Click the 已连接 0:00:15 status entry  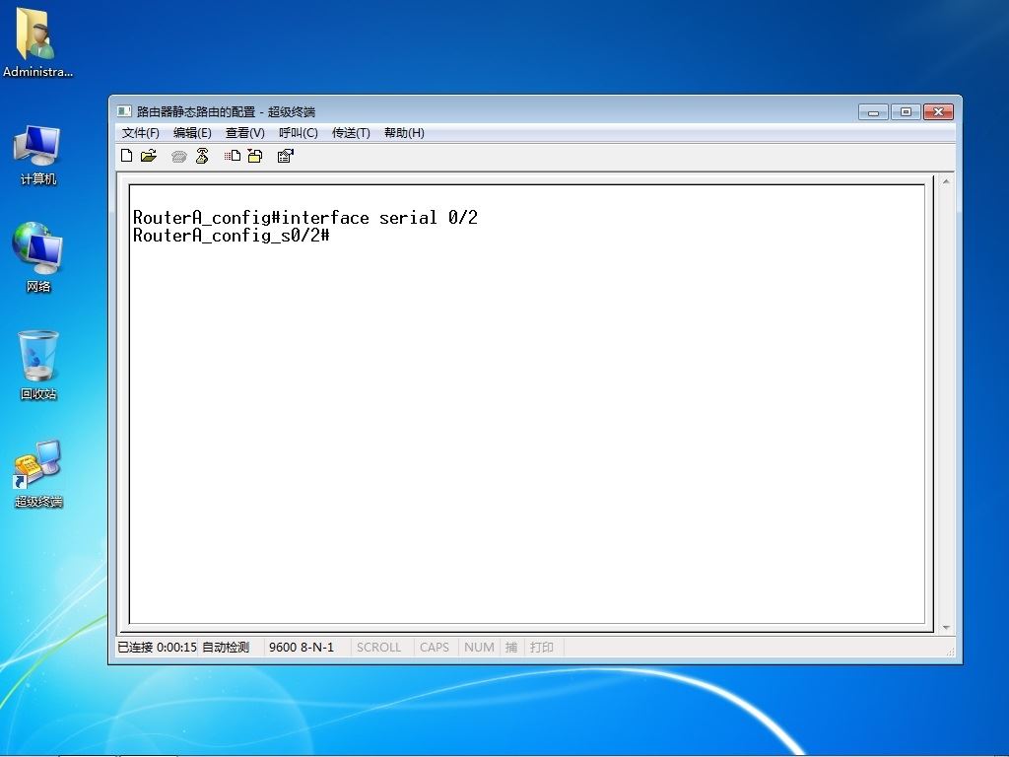coord(157,647)
